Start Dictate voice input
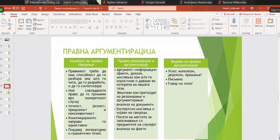 [x=234, y=22]
